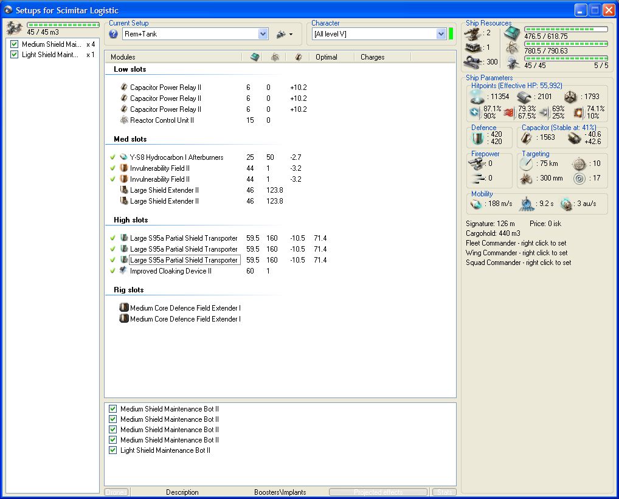
Task: Uncheck the fourth Medium Shield Maintenance Bot II
Action: coord(113,439)
